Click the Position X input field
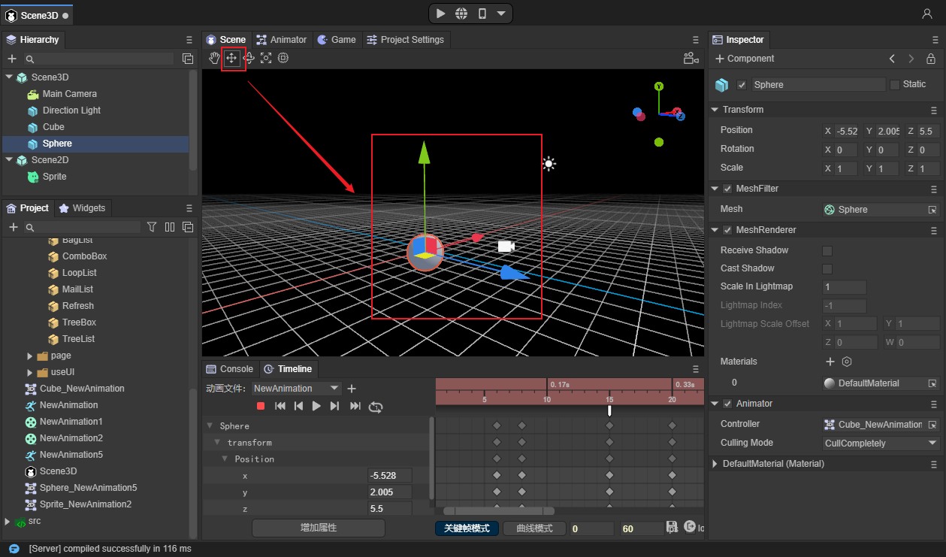 tap(845, 131)
